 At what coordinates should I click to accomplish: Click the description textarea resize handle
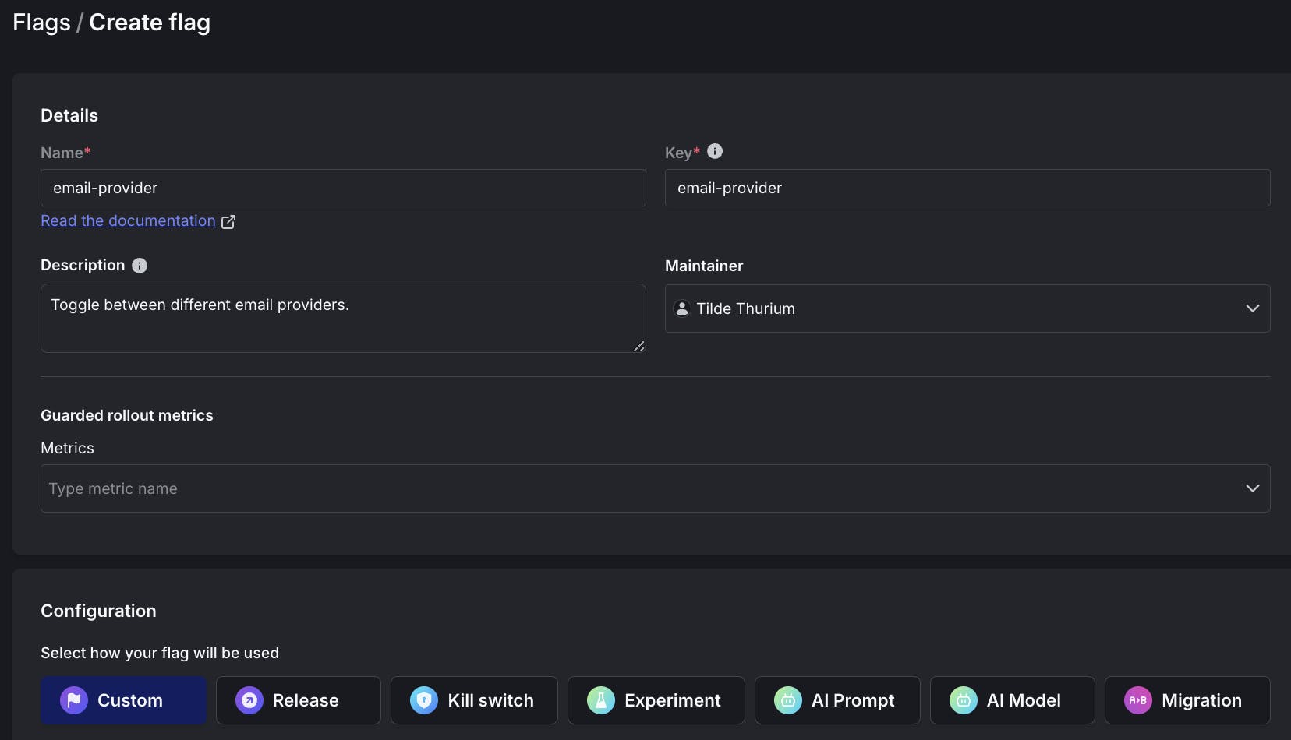pyautogui.click(x=639, y=346)
